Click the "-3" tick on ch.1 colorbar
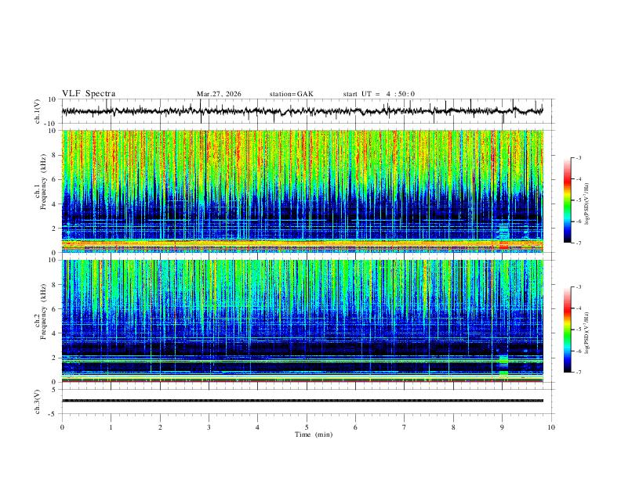 click(x=578, y=157)
